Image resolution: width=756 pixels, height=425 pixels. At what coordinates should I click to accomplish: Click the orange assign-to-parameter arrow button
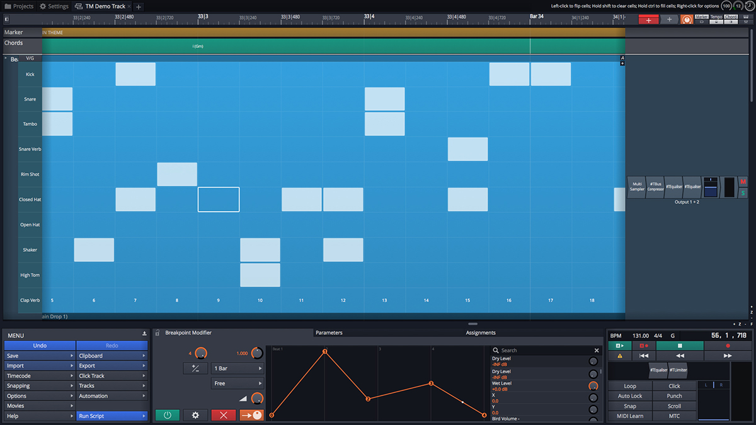click(252, 415)
